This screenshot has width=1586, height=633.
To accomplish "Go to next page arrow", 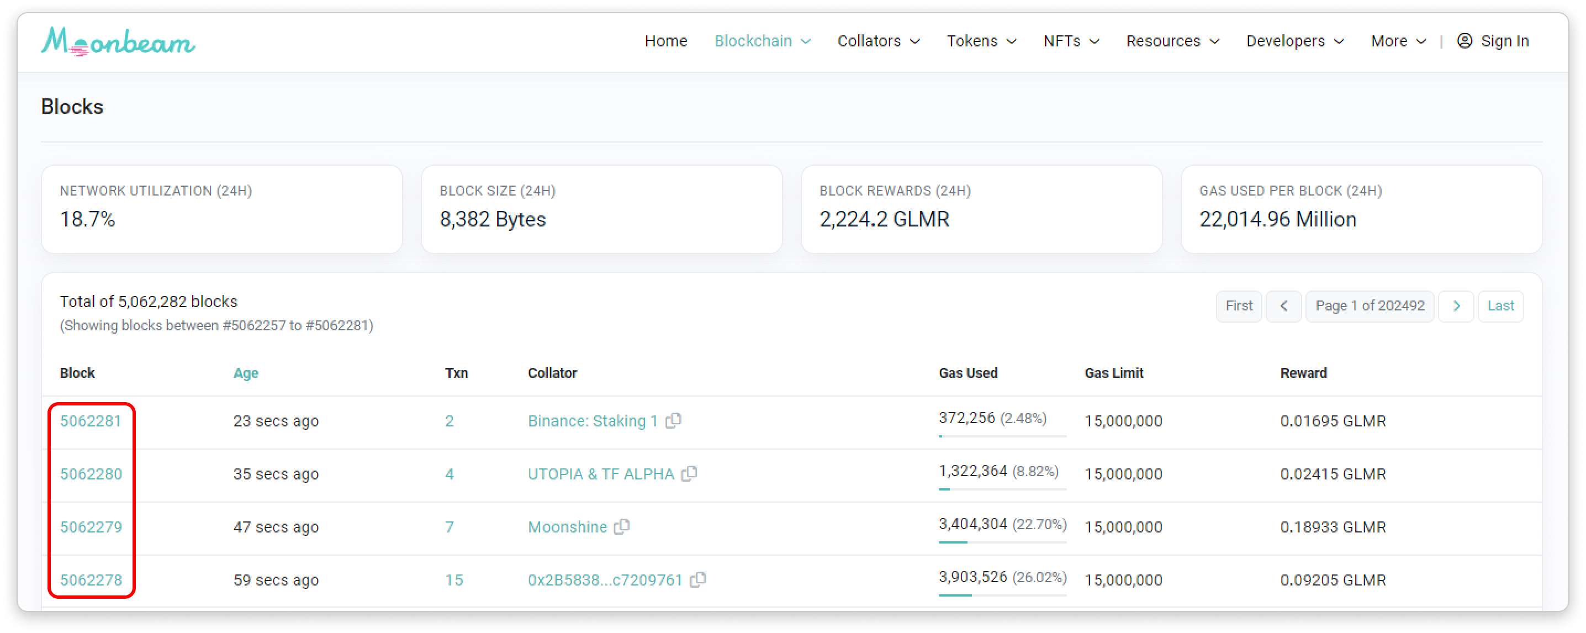I will [1456, 306].
